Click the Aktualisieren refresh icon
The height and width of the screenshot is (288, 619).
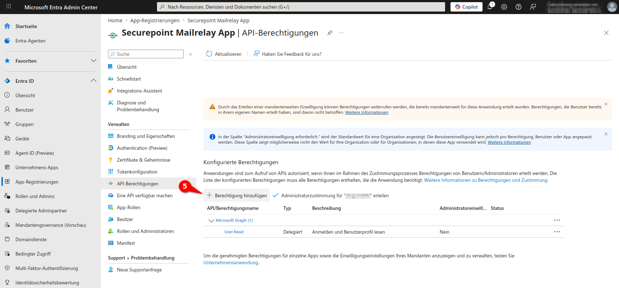pos(209,54)
